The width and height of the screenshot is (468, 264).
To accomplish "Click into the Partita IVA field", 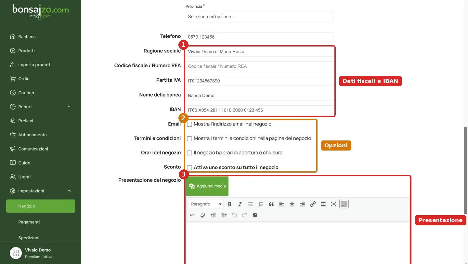I will [260, 81].
